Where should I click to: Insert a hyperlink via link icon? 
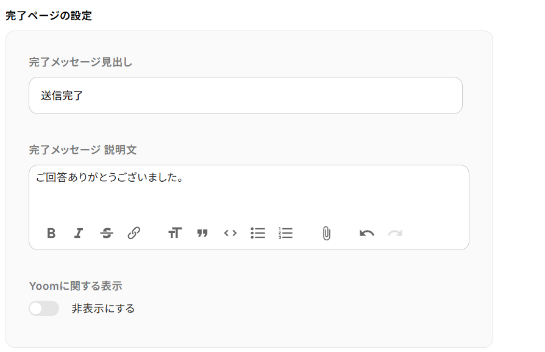pos(134,233)
